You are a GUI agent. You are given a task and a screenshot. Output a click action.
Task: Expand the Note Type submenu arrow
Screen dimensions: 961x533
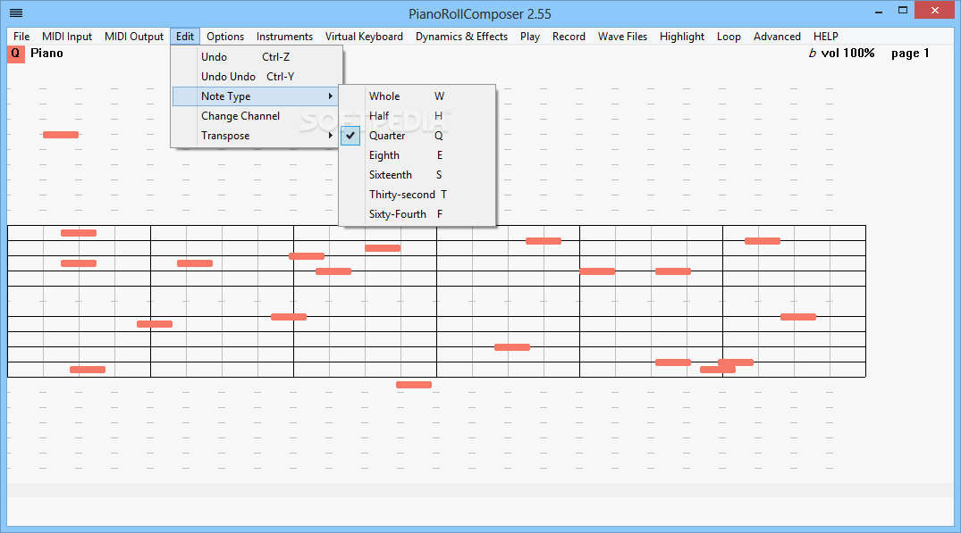point(331,96)
